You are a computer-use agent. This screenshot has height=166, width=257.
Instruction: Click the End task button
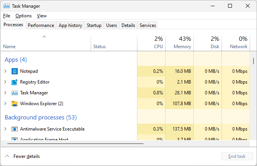237,156
